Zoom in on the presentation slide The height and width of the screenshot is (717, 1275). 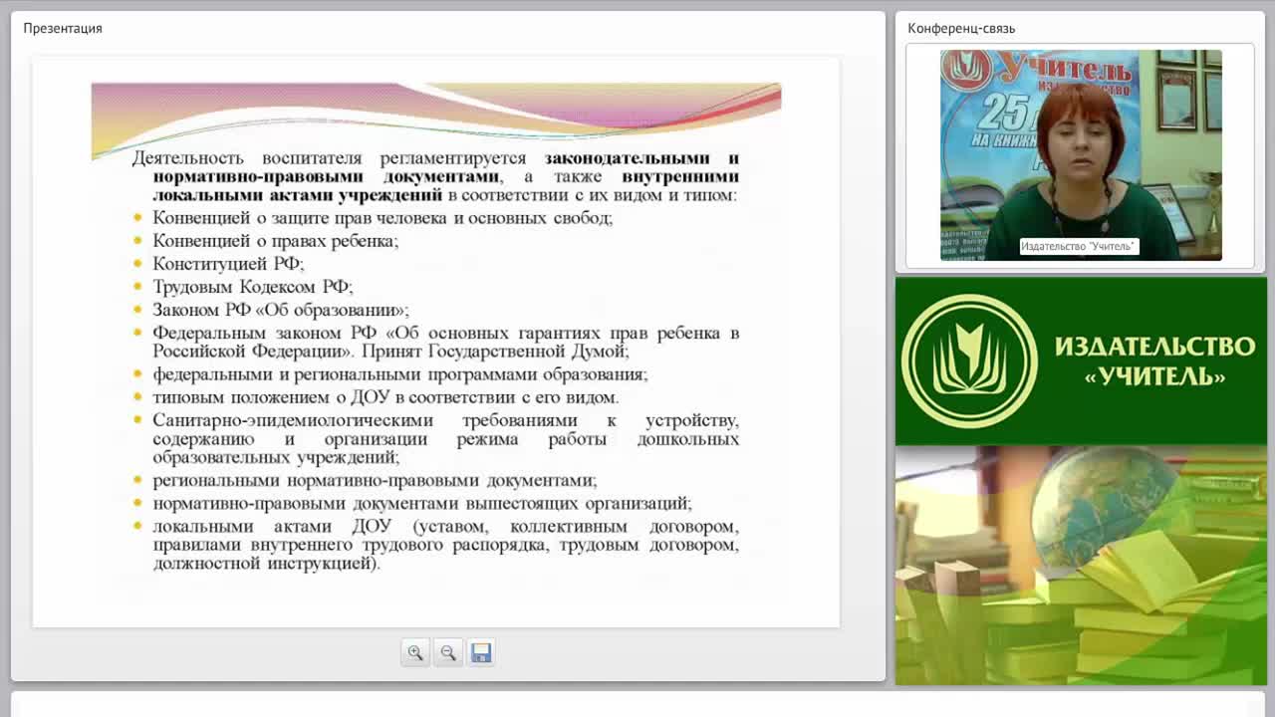[415, 652]
